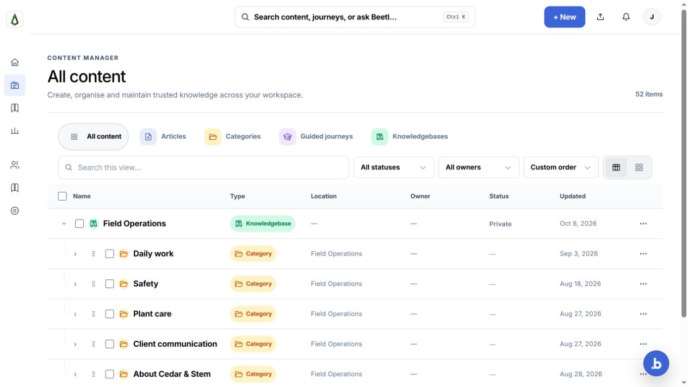Screen dimensions: 688x387
Task: Click drag handle of About Cedar & Stem row
Action: point(94,374)
